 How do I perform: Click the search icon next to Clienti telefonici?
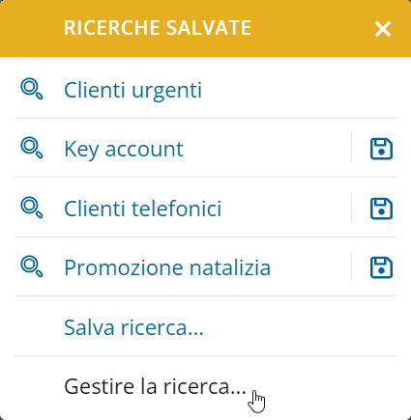[32, 208]
